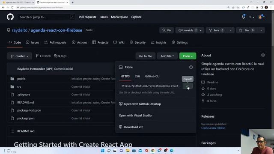
Task: Open Pull requests in top navigation
Action: (87, 17)
